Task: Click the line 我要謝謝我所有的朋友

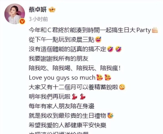Action: pos(59,59)
